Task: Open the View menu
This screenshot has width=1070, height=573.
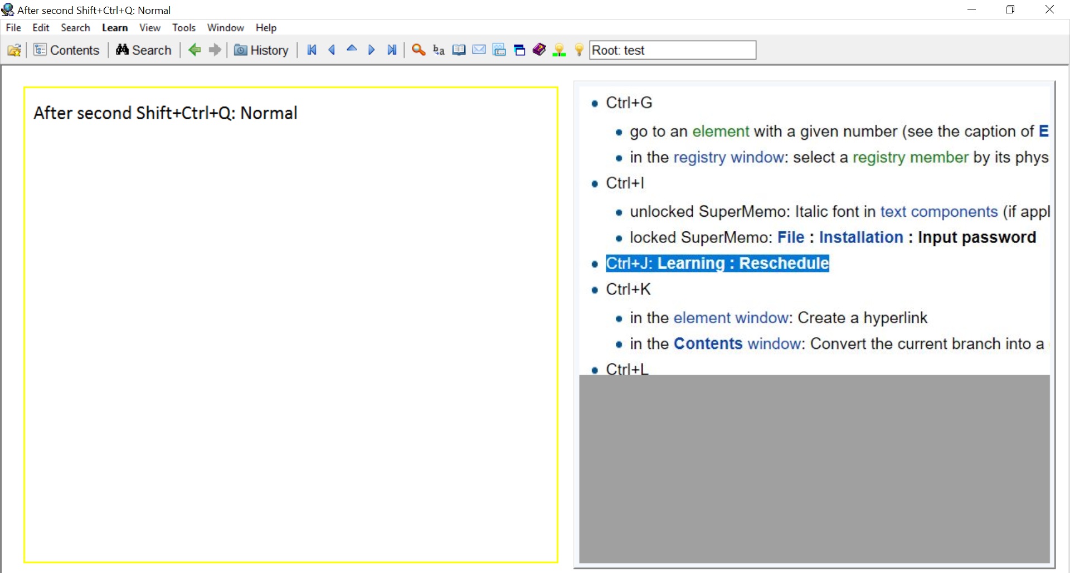Action: coord(150,27)
